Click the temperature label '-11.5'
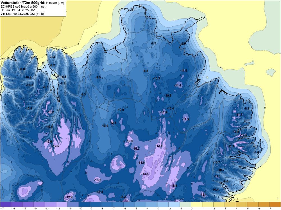Image resolution: width=281 pixels, height=210 pixels. pos(184,70)
